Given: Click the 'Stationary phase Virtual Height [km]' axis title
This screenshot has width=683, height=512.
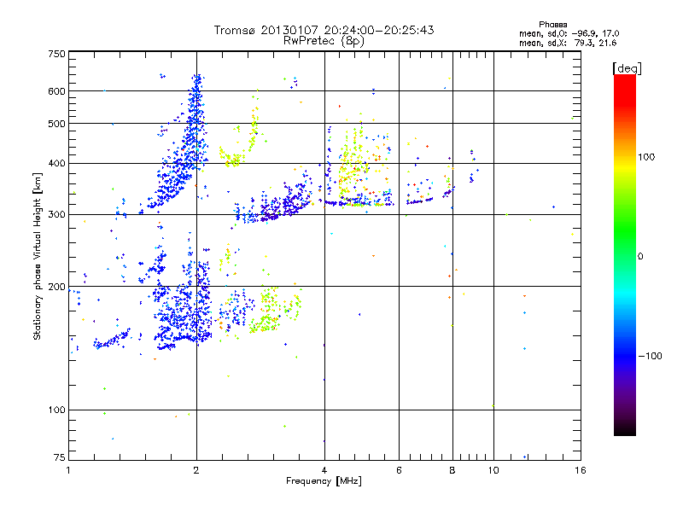Looking at the screenshot, I should [x=37, y=257].
